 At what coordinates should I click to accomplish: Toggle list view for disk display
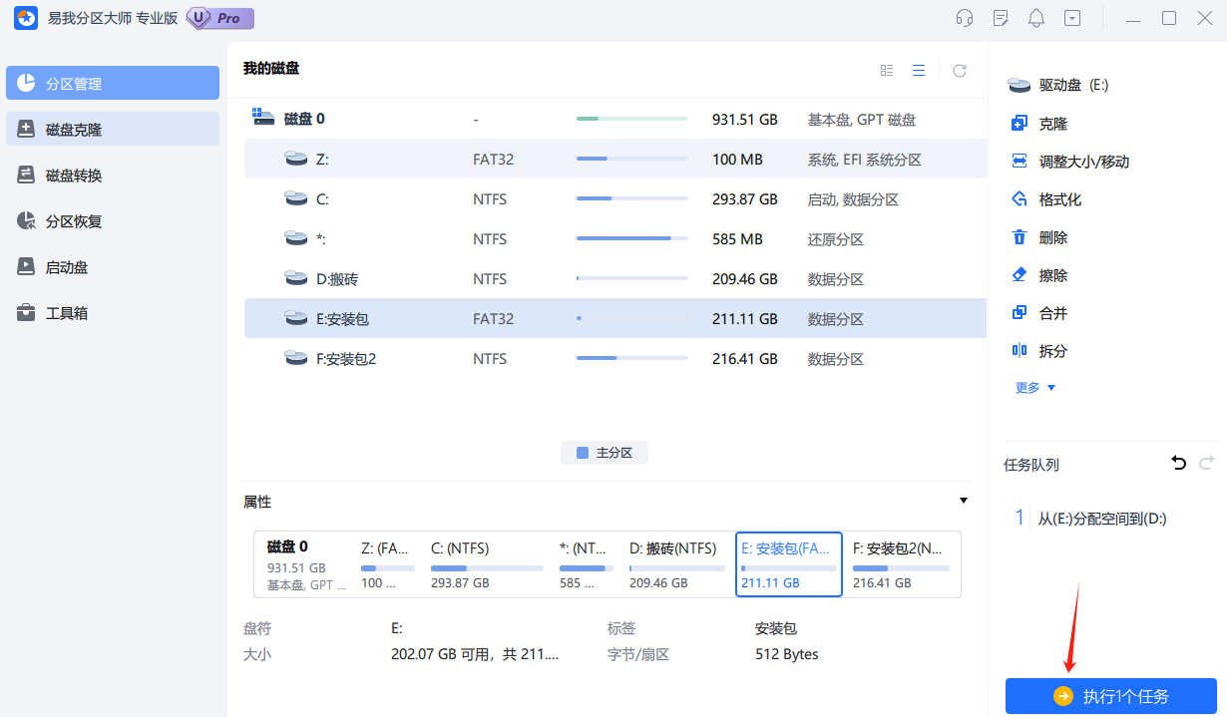pos(919,70)
